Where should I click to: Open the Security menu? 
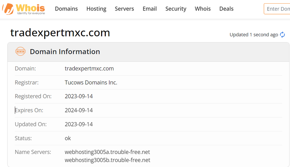[176, 9]
